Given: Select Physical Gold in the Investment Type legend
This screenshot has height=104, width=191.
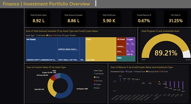Looking at the screenshot, I should coord(152,72).
